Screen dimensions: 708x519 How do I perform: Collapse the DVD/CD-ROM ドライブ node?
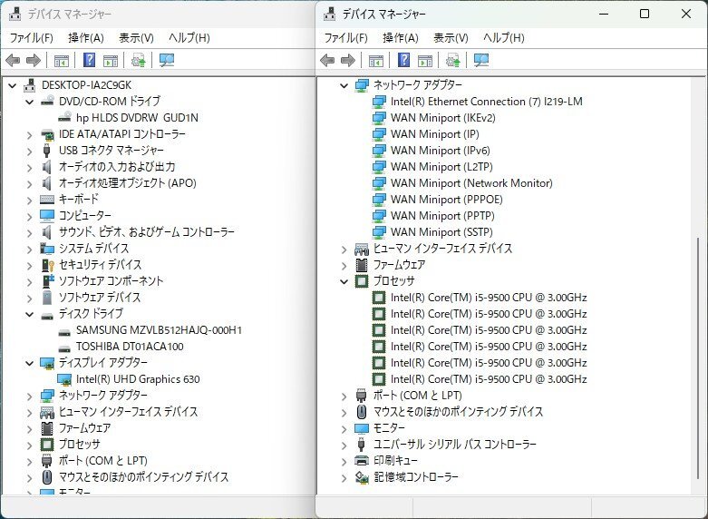[29, 102]
